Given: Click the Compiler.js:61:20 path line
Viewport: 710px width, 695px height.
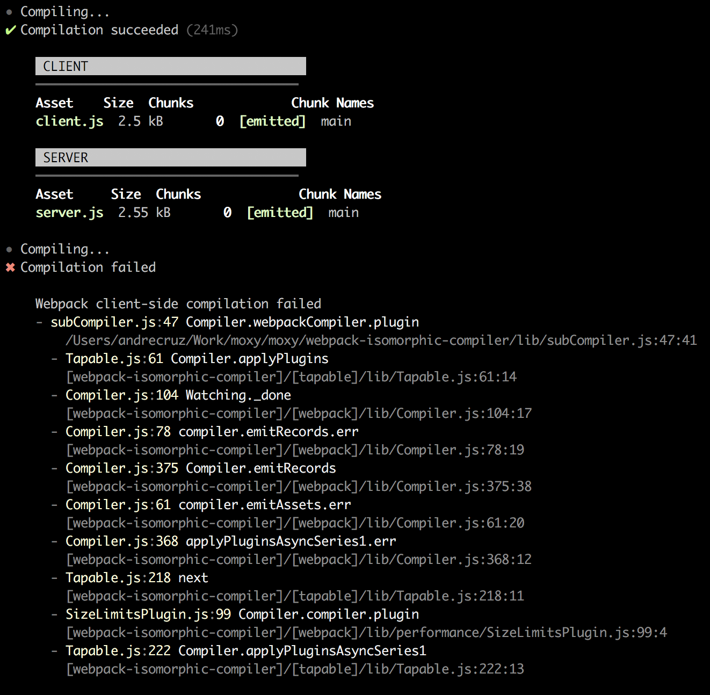Looking at the screenshot, I should point(295,523).
